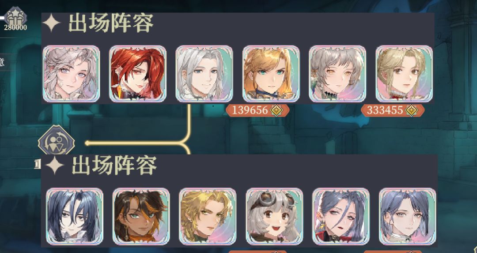The image size is (477, 253).
Task: Click the gold emblem next to 139656
Action: tap(276, 110)
